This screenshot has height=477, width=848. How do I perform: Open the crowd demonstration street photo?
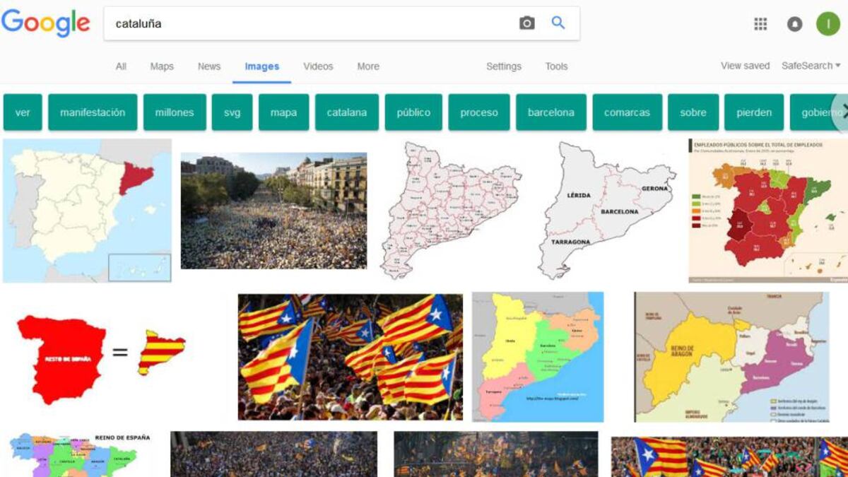coord(273,211)
